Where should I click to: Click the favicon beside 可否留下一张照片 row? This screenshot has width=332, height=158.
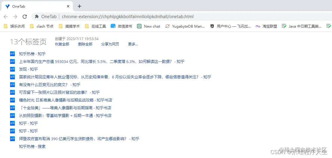click(x=12, y=92)
